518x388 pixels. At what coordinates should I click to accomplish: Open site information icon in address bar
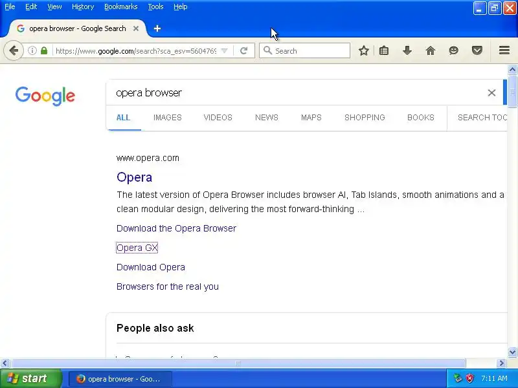pos(32,50)
